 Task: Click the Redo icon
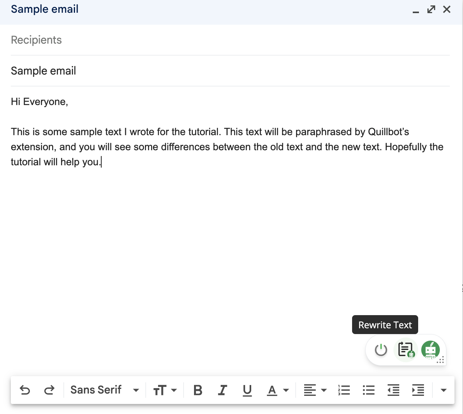click(x=49, y=390)
